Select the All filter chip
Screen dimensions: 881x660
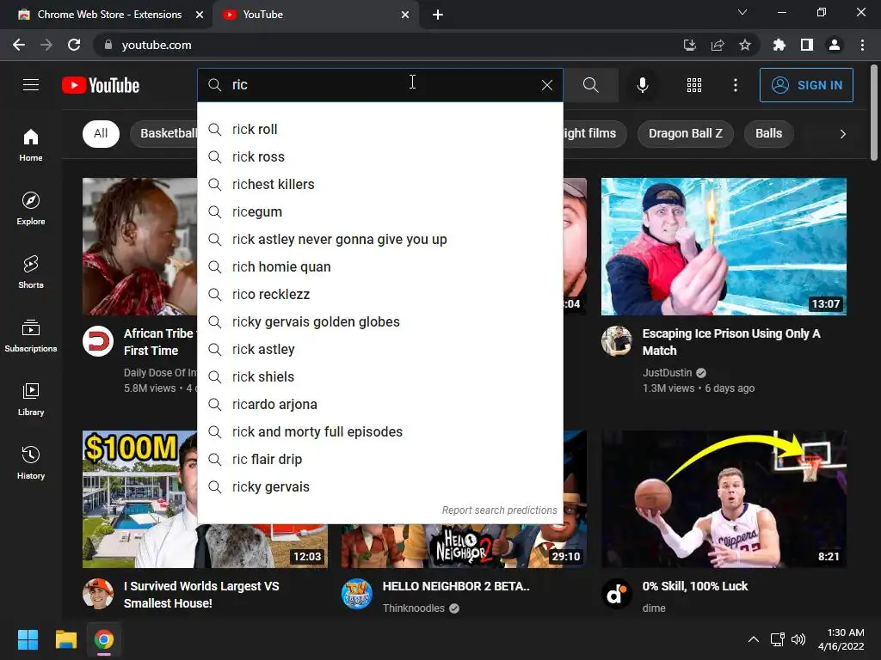pyautogui.click(x=101, y=133)
